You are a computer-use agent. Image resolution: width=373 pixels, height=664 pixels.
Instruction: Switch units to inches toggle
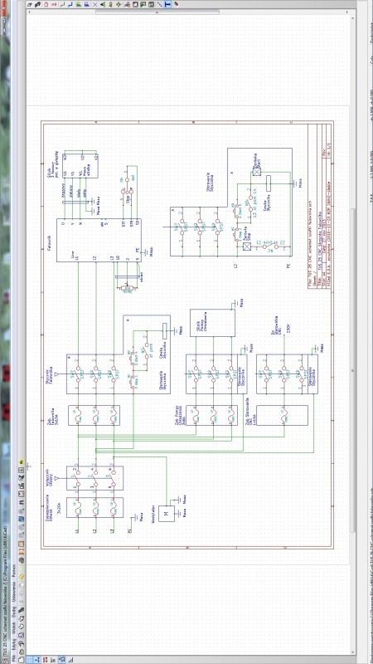[37, 660]
